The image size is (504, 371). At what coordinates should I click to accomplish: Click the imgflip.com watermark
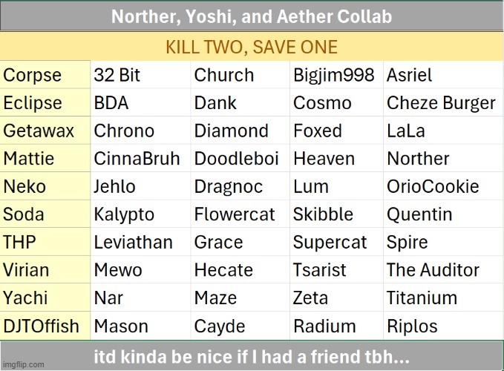24,364
